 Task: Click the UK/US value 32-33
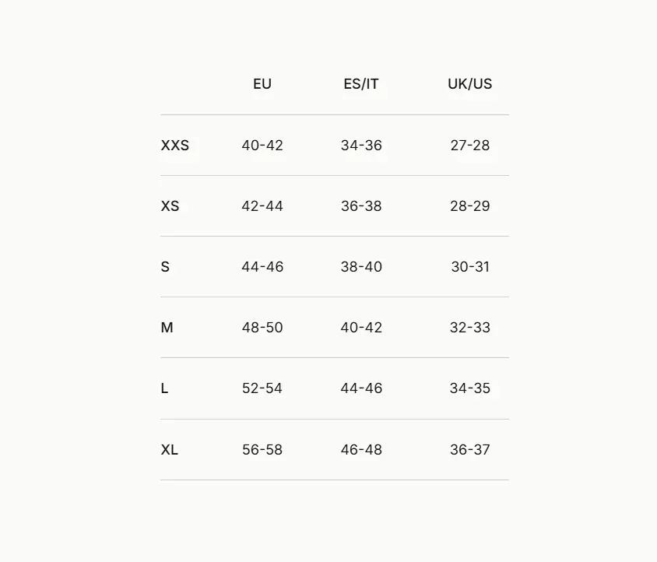point(469,327)
